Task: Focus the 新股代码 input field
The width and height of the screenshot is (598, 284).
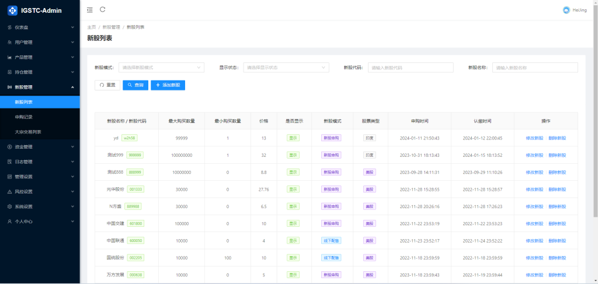Action: click(x=411, y=68)
